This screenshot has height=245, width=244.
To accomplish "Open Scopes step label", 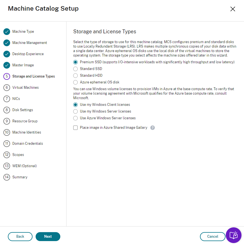I will (18, 155).
